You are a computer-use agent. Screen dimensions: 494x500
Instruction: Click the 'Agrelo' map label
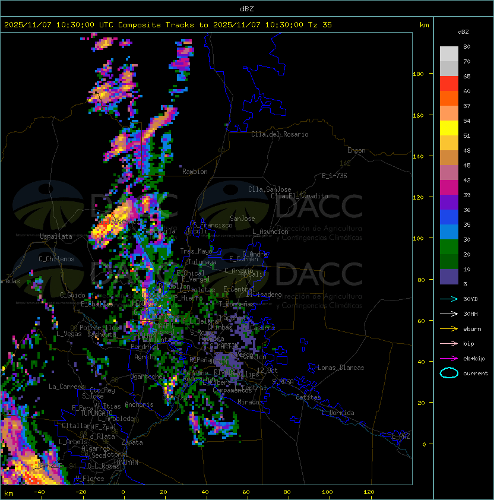pyautogui.click(x=145, y=357)
